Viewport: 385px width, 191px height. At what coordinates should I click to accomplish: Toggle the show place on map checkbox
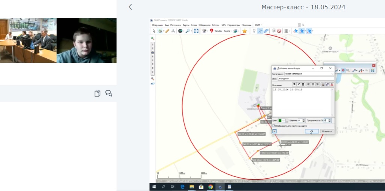tap(274, 126)
